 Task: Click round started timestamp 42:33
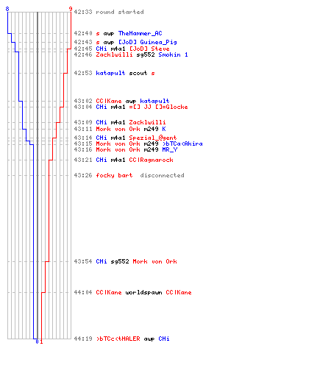[83, 12]
